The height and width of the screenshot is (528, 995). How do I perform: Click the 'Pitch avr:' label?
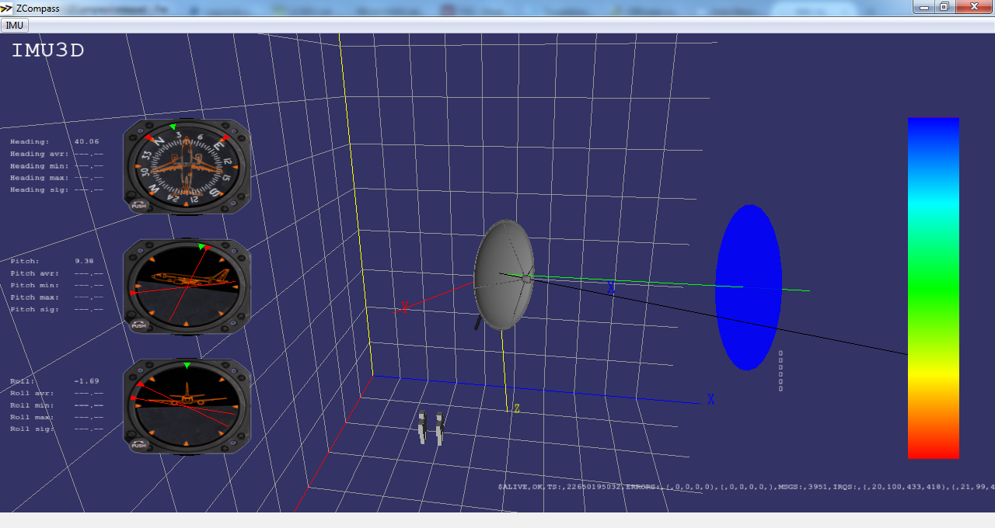click(35, 273)
